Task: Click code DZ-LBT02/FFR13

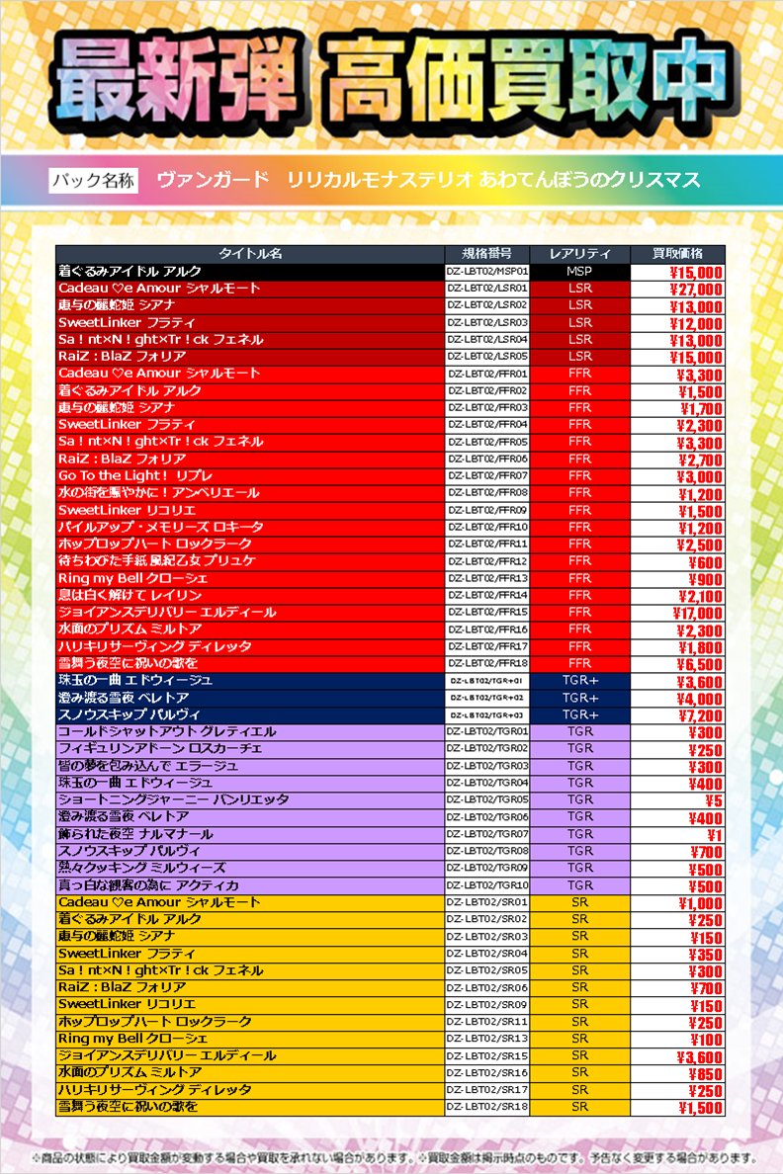Action: click(487, 578)
